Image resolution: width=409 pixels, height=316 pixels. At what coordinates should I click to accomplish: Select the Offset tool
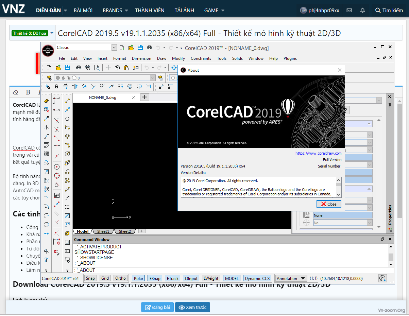click(46, 145)
